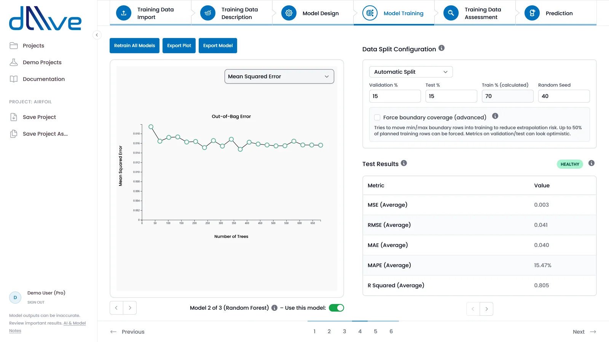Click the Random Seed input field
609x342 pixels.
pyautogui.click(x=564, y=96)
